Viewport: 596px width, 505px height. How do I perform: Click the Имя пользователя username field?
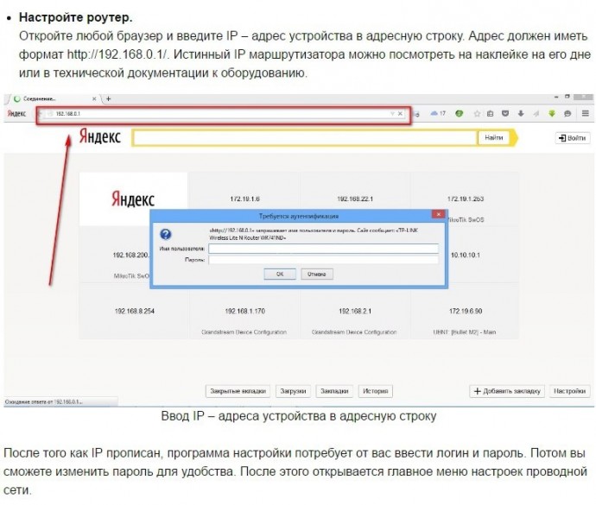(x=323, y=249)
